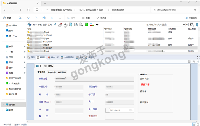Click the 12345 test folder breadcrumb
The image size is (200, 126).
pyautogui.click(x=91, y=10)
